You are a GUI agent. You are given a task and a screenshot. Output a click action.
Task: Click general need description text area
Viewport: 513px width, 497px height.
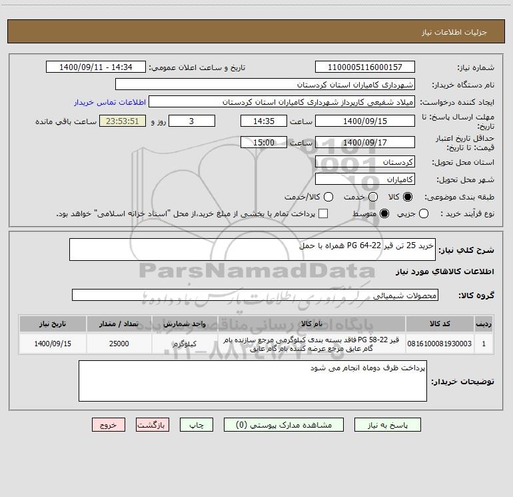[x=253, y=250]
